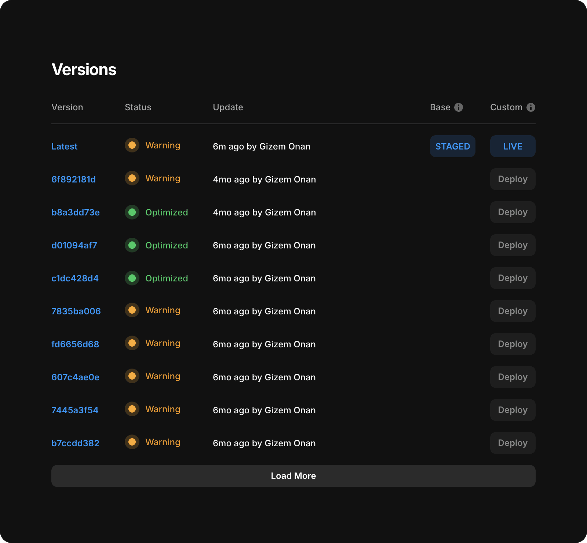This screenshot has width=587, height=543.
Task: Open version 6f892181d
Action: (73, 180)
